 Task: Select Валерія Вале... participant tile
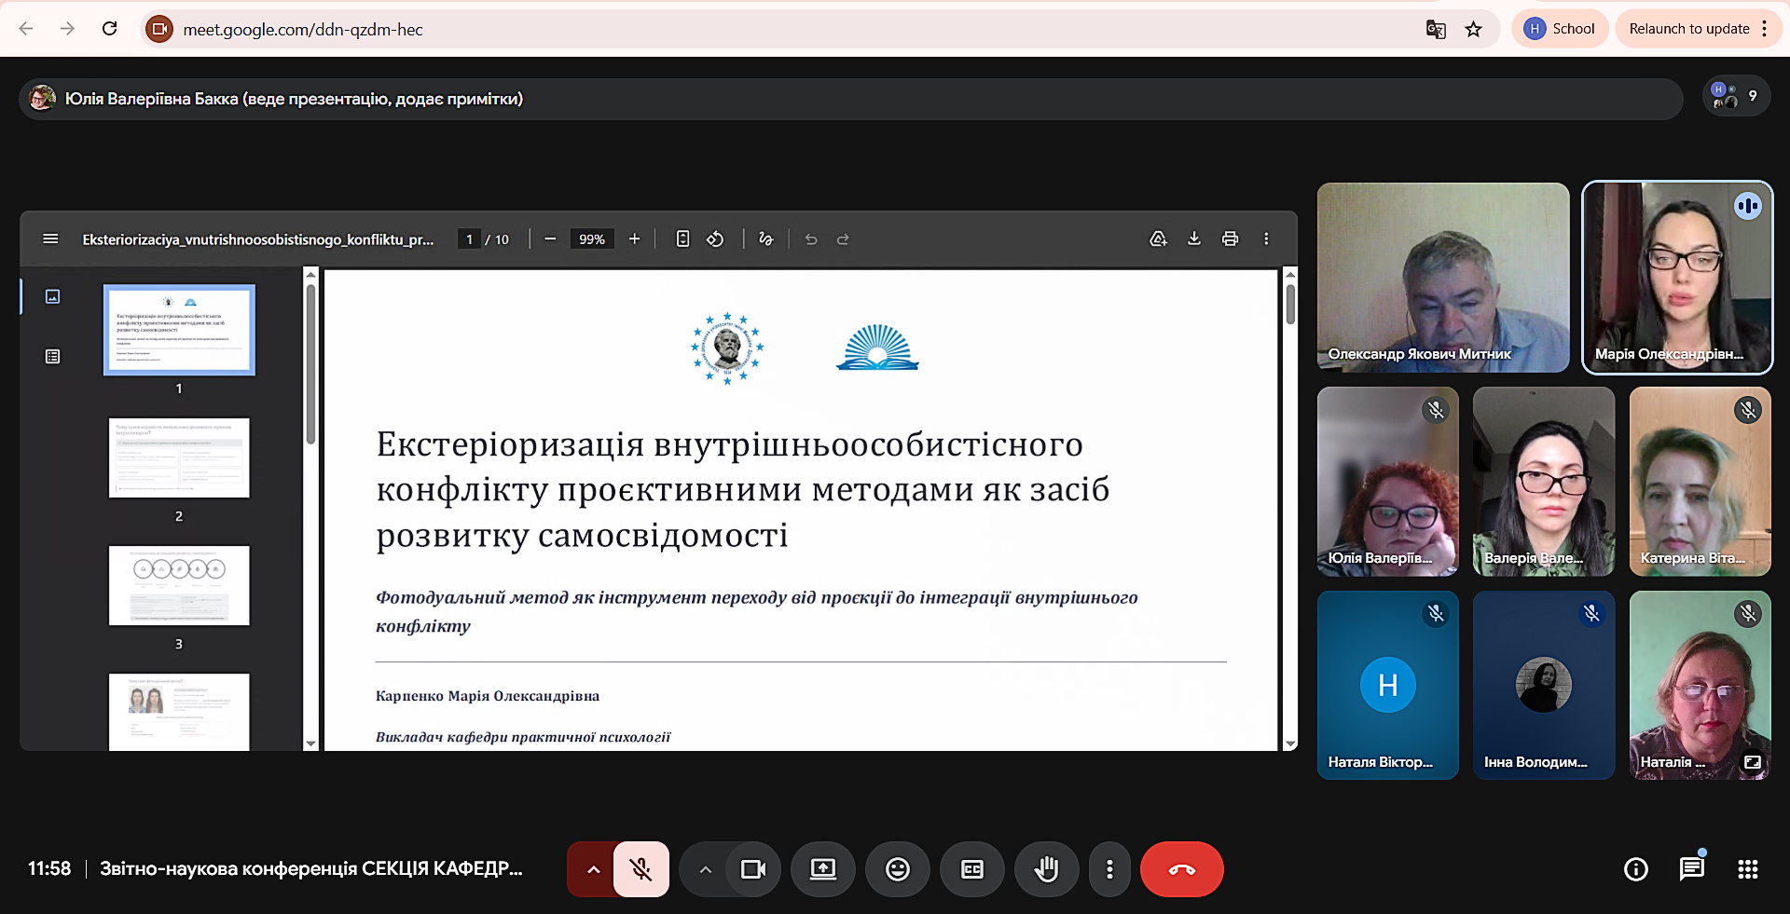coord(1544,482)
